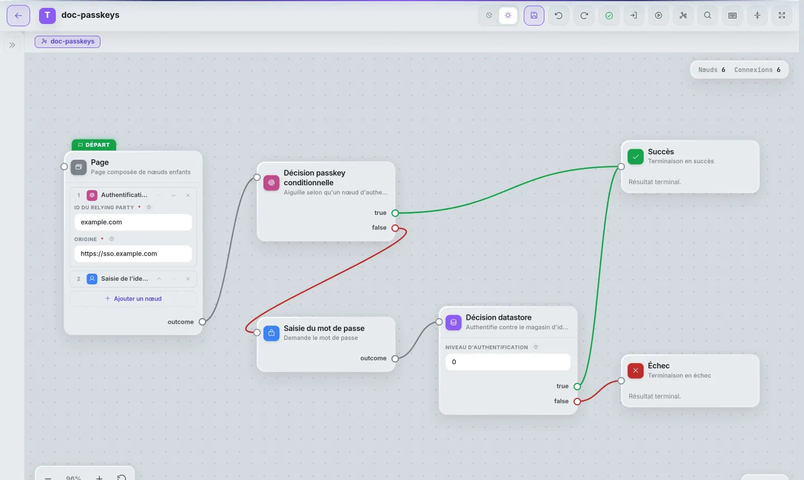804x480 pixels.
Task: Click the Nœuds 6 counter
Action: (x=712, y=70)
